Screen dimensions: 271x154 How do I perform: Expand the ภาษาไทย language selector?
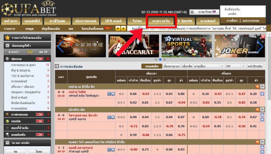tap(205, 12)
